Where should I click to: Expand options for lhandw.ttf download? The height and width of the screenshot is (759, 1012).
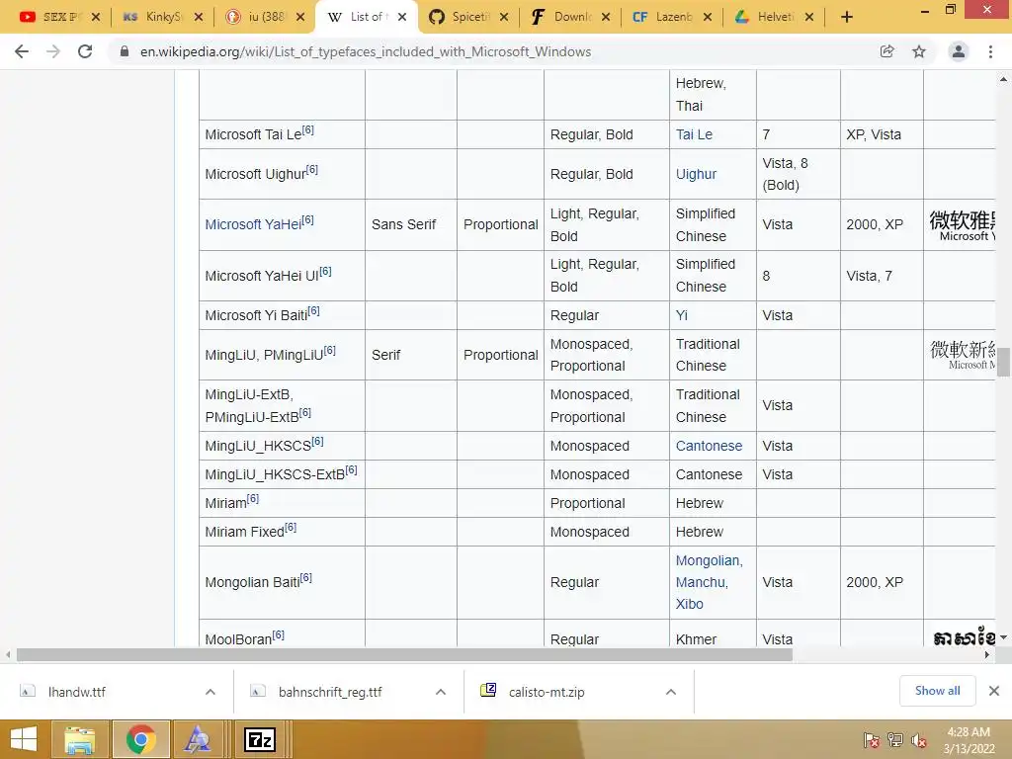click(211, 692)
